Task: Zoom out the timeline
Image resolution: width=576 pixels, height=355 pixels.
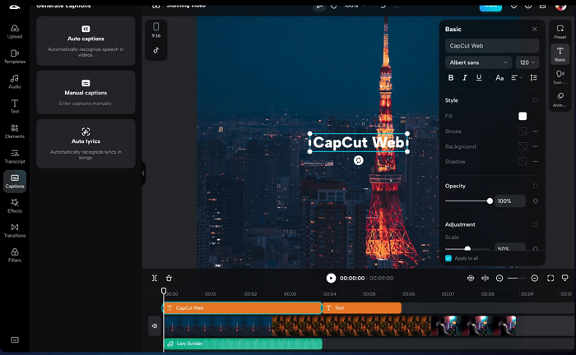Action: 499,279
